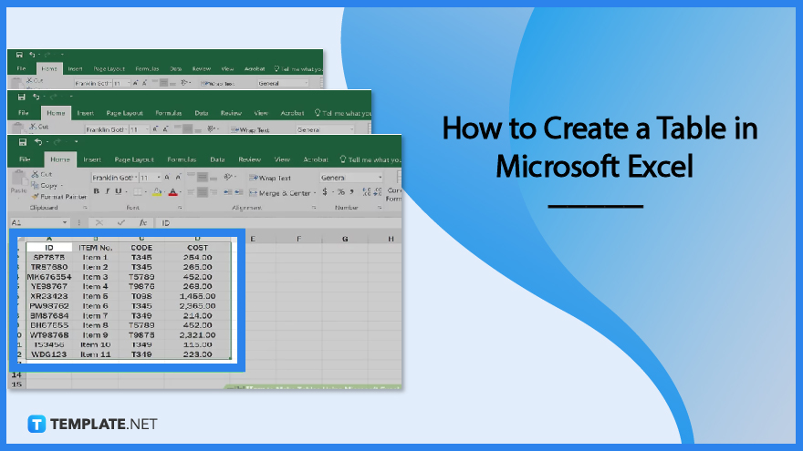Open Review tab in back Excel window

(x=202, y=68)
